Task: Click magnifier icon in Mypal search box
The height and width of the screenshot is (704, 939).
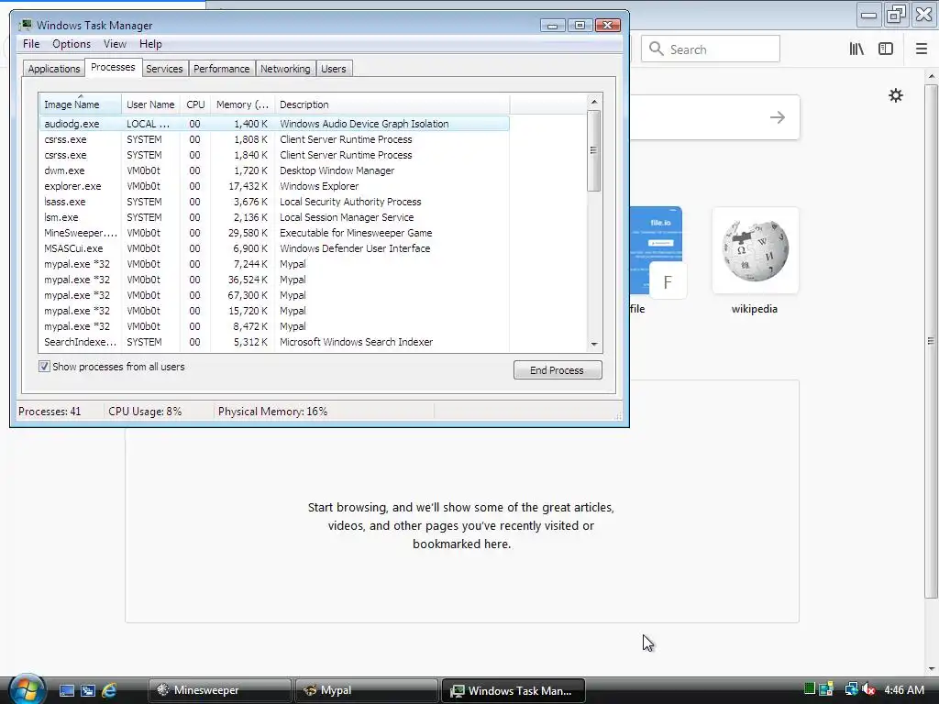Action: point(657,49)
